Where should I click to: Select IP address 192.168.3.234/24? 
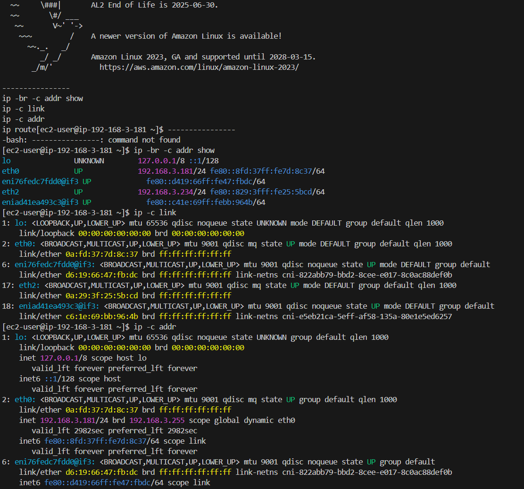[172, 192]
